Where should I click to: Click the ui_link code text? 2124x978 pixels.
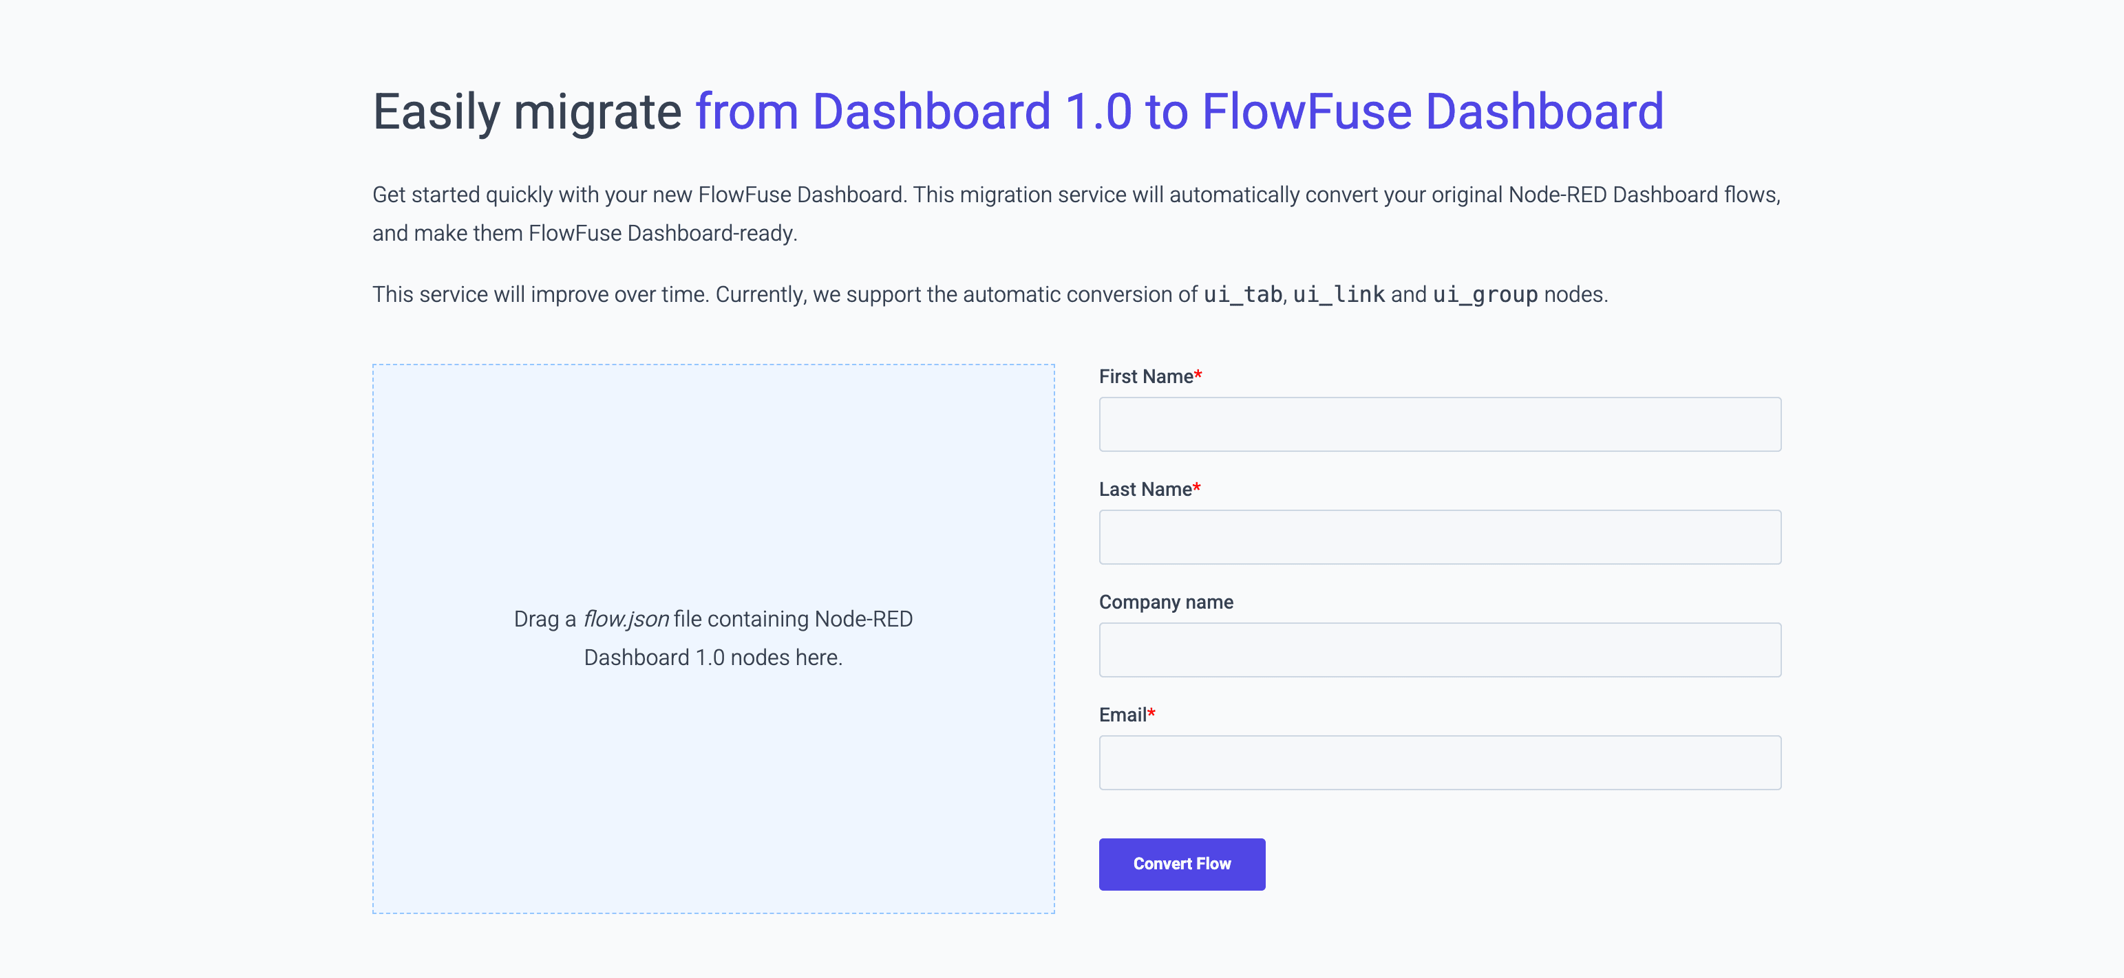pos(1339,294)
